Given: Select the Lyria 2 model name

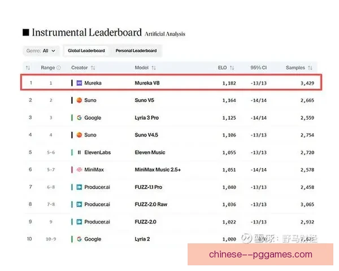Looking at the screenshot, I should click(142, 239).
